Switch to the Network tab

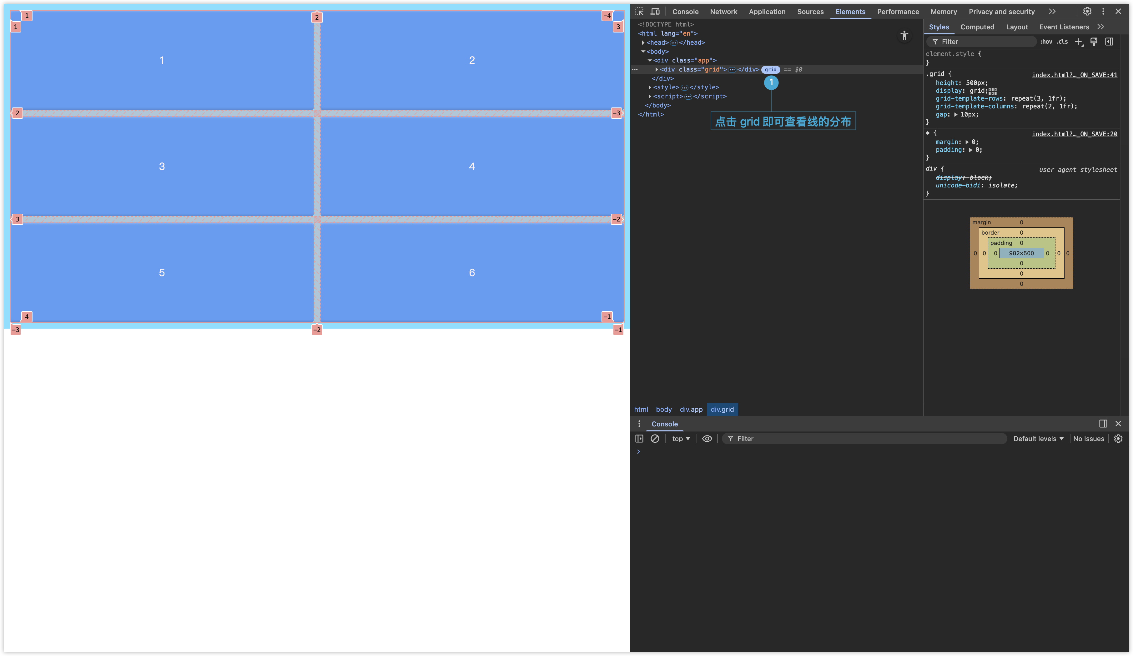pyautogui.click(x=723, y=12)
